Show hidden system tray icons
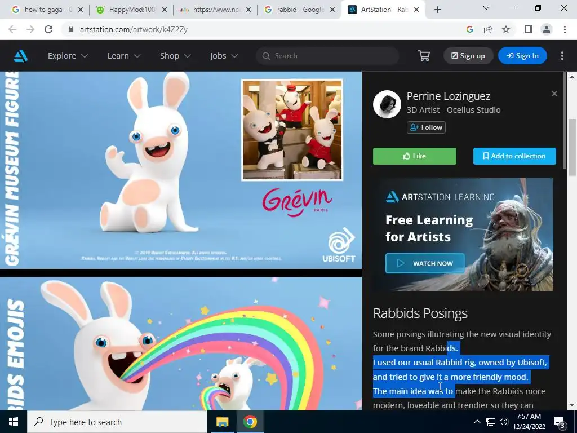 click(477, 422)
